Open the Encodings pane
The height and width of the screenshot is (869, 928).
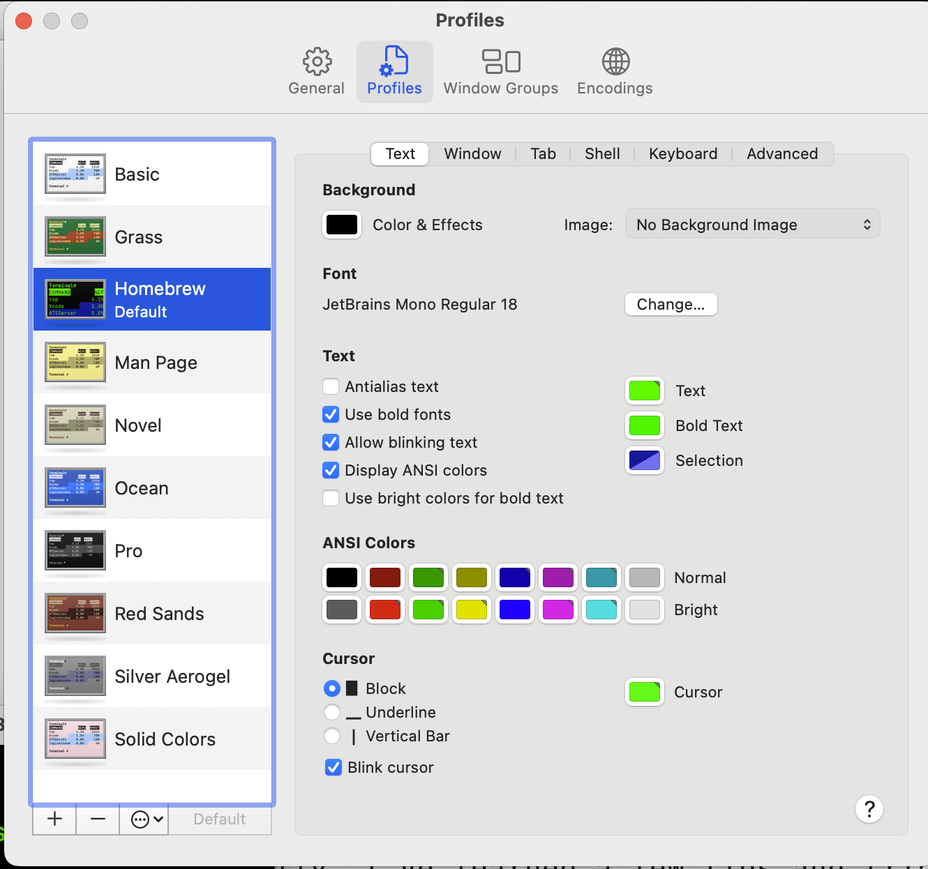tap(615, 72)
